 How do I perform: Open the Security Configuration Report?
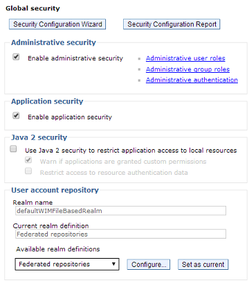pos(172,24)
